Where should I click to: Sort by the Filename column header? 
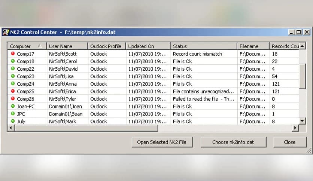[x=253, y=46]
